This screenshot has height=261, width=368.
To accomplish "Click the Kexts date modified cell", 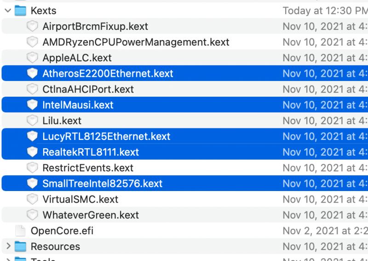I will (x=324, y=10).
